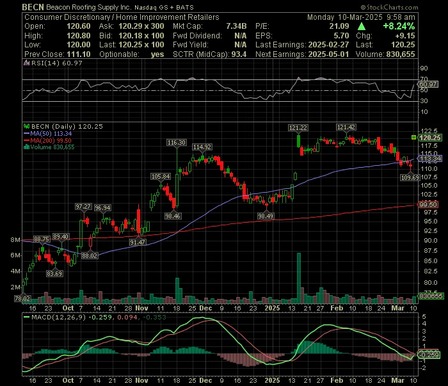Click the Next Earnings date 2025-05-01
448x386 pixels.
pyautogui.click(x=328, y=54)
